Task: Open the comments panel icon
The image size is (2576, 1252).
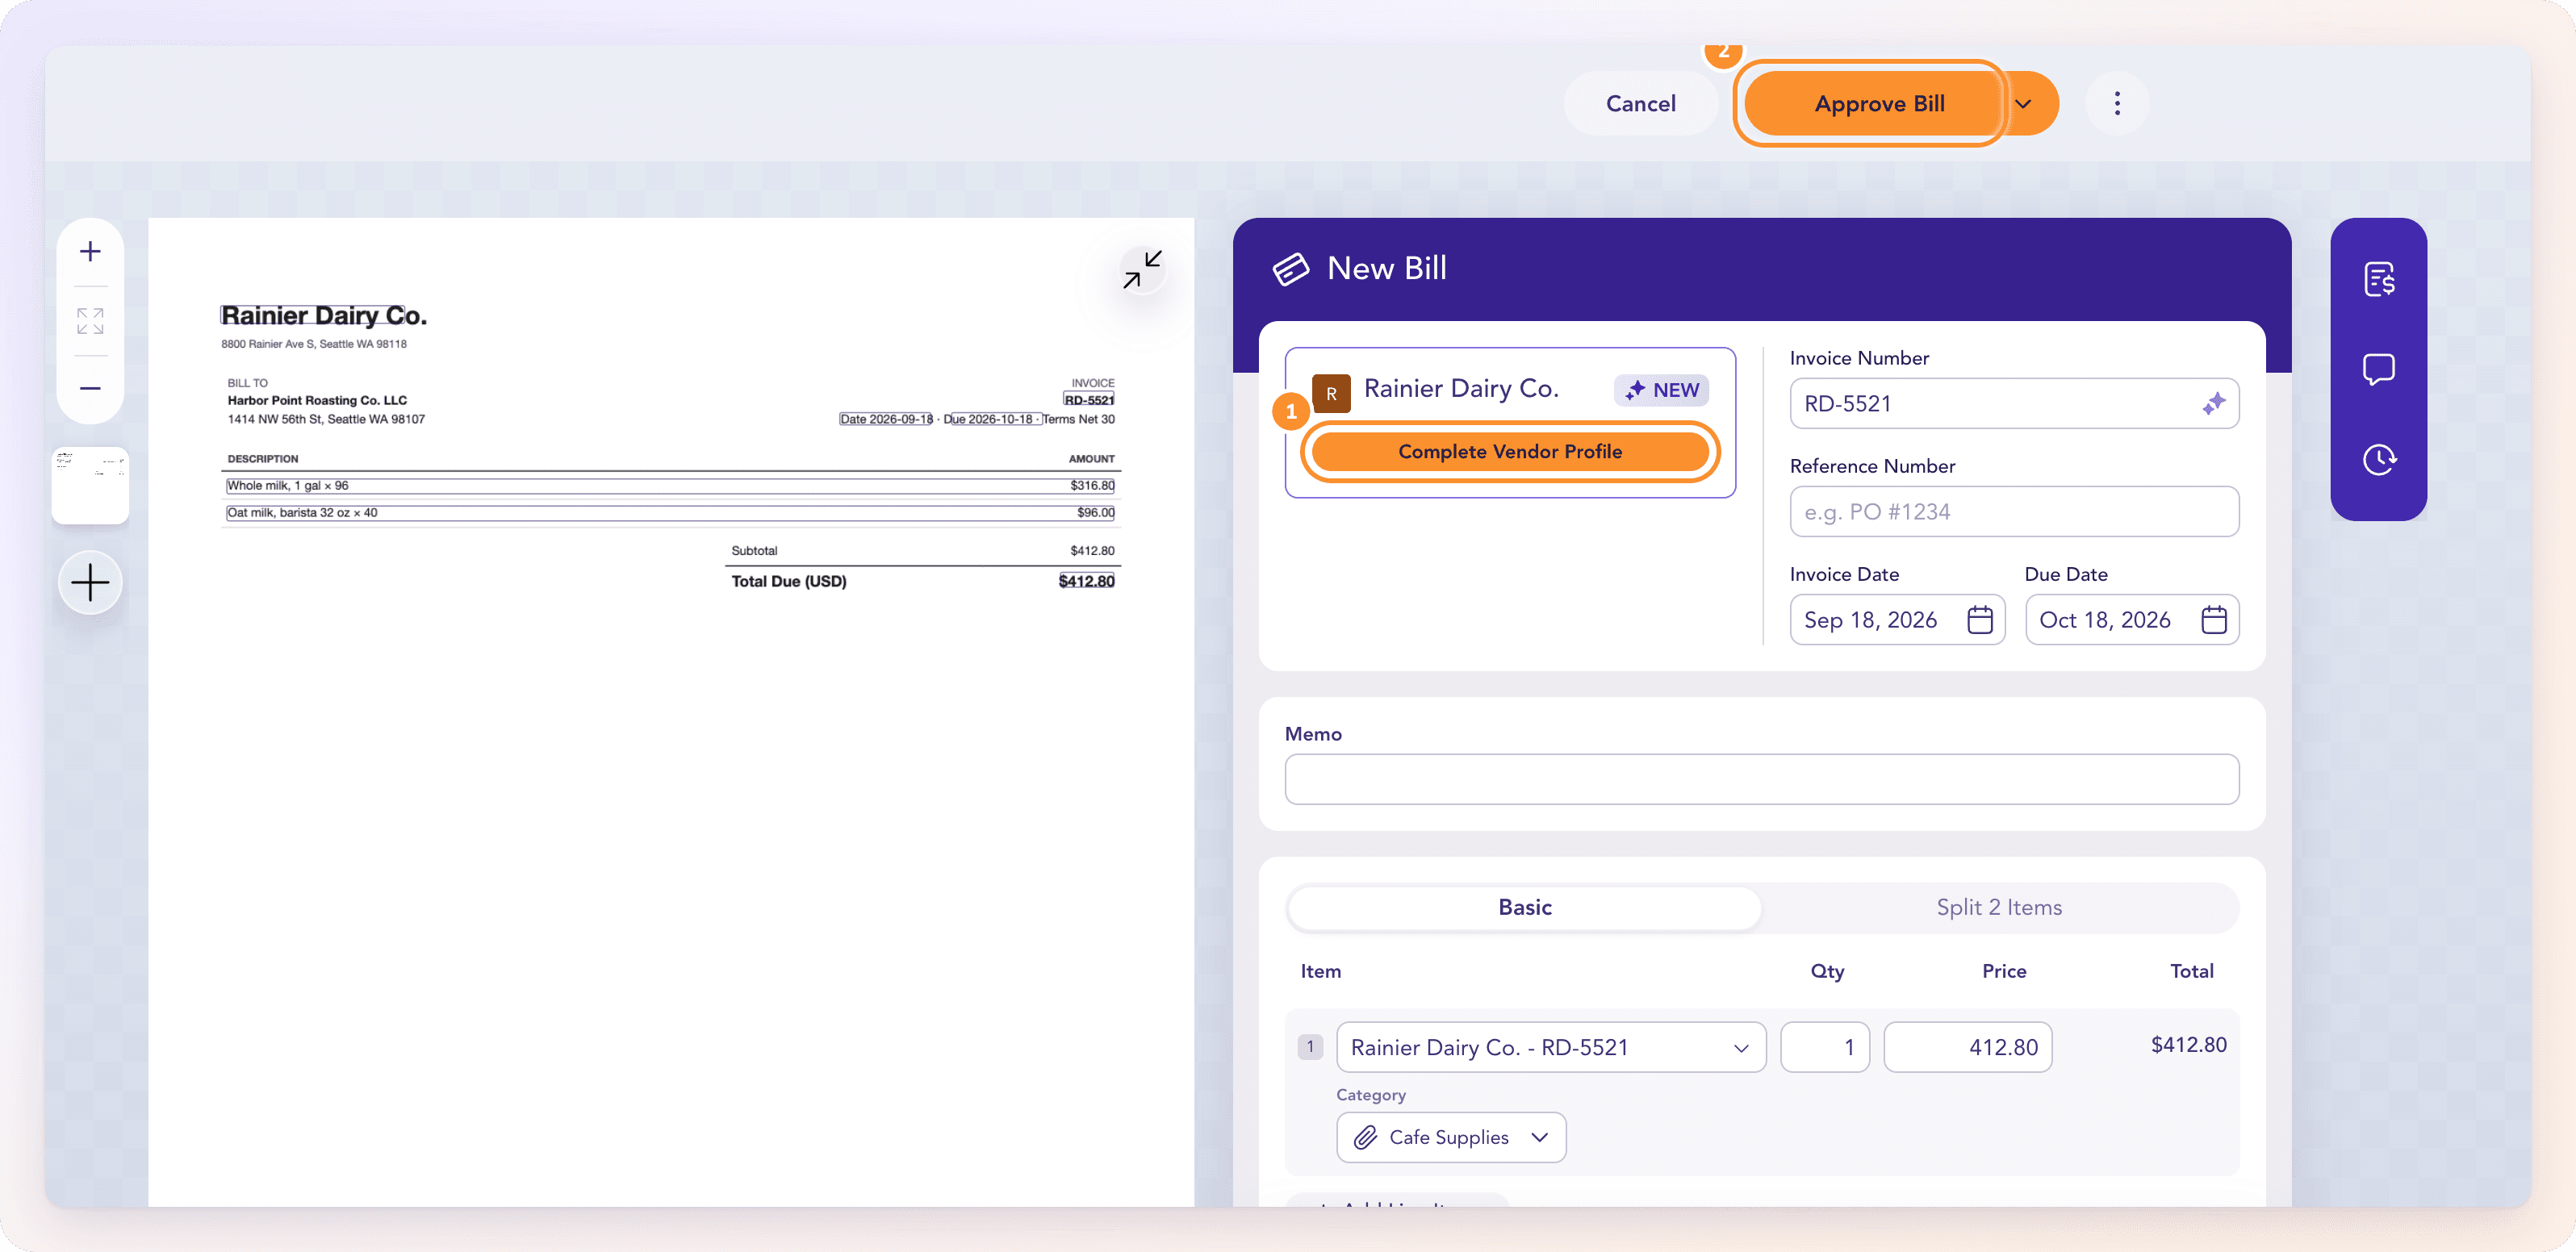Action: pos(2378,369)
